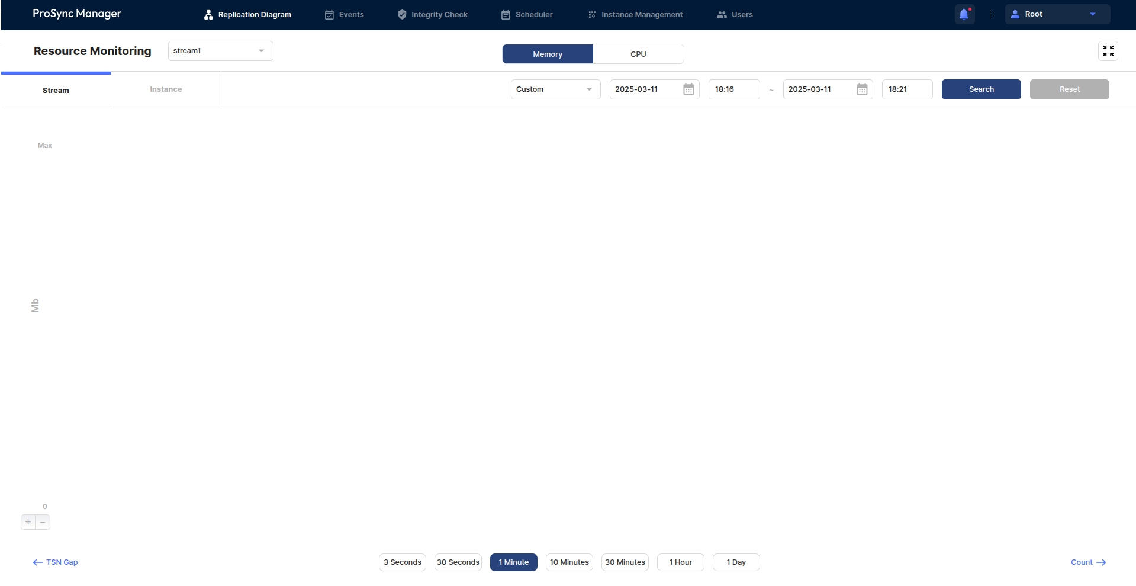1136x586 pixels.
Task: Follow the TSN Gap link
Action: pyautogui.click(x=56, y=562)
